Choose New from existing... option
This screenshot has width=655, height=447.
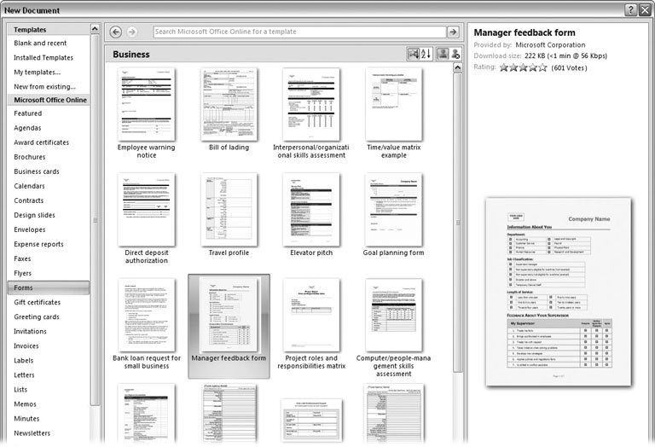point(44,87)
